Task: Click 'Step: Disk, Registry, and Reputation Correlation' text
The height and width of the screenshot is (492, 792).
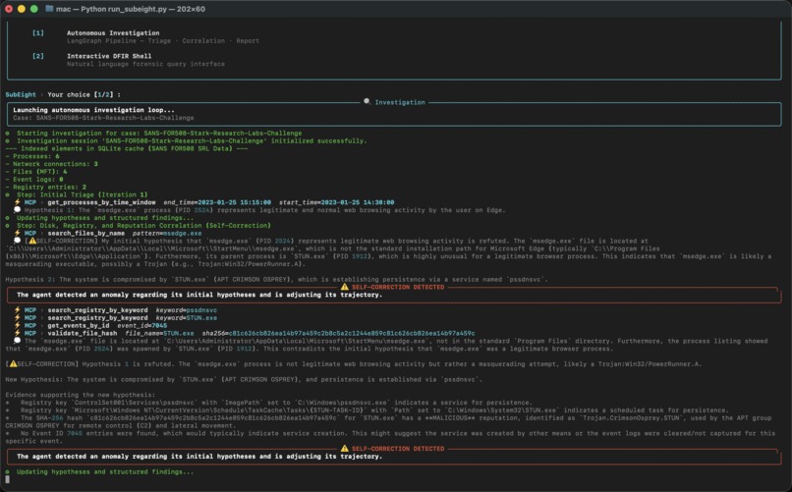Action: 143,226
